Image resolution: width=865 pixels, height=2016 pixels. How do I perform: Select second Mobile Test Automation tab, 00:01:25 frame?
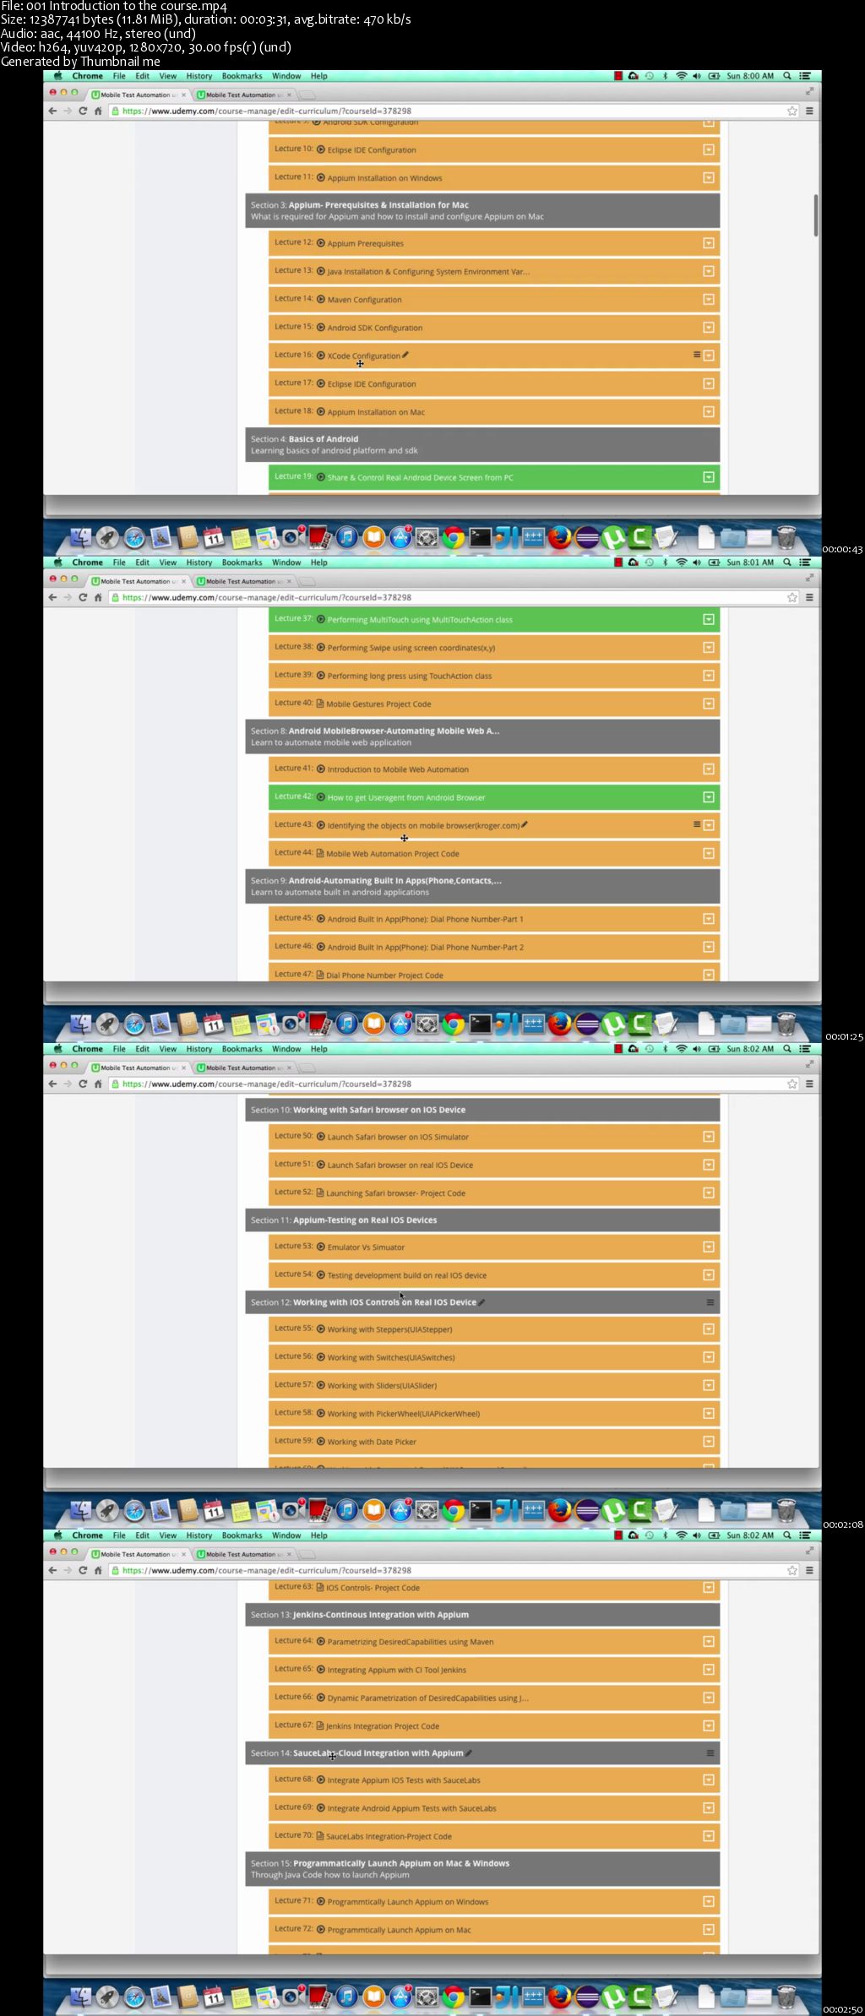coord(244,581)
